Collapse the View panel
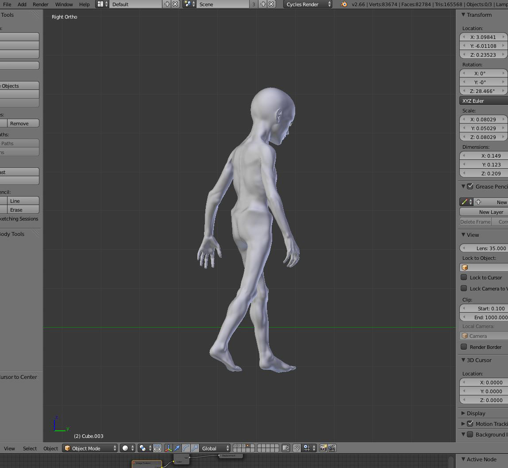508x468 pixels. coord(463,235)
